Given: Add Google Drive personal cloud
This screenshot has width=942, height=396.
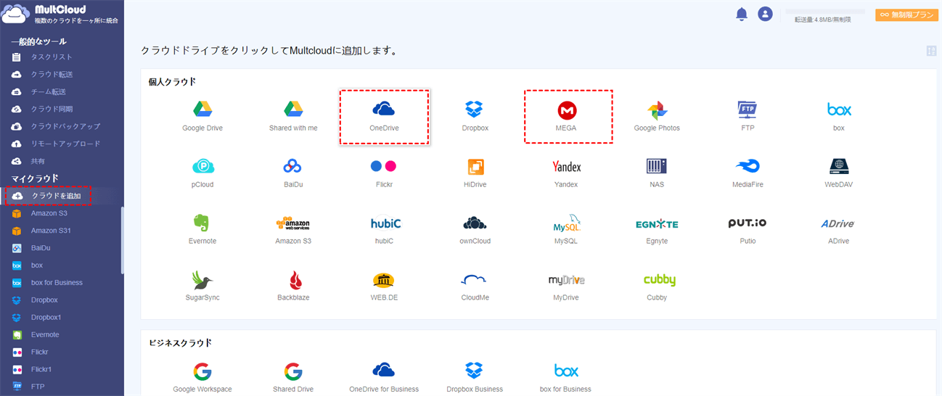Looking at the screenshot, I should pos(202,116).
